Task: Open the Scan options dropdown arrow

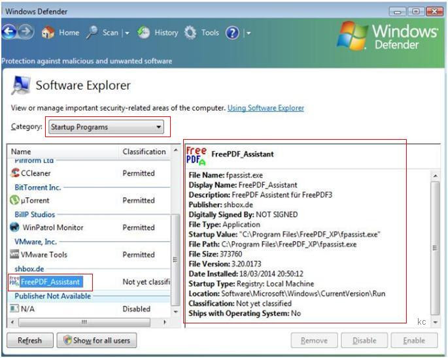Action: [127, 33]
